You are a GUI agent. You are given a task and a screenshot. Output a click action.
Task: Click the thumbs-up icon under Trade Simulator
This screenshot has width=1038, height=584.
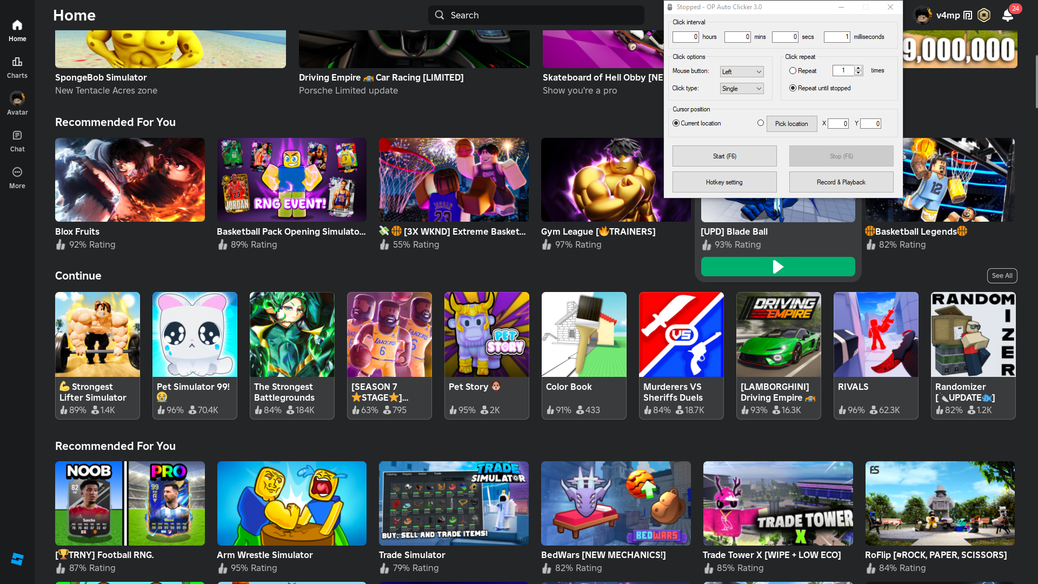click(384, 568)
